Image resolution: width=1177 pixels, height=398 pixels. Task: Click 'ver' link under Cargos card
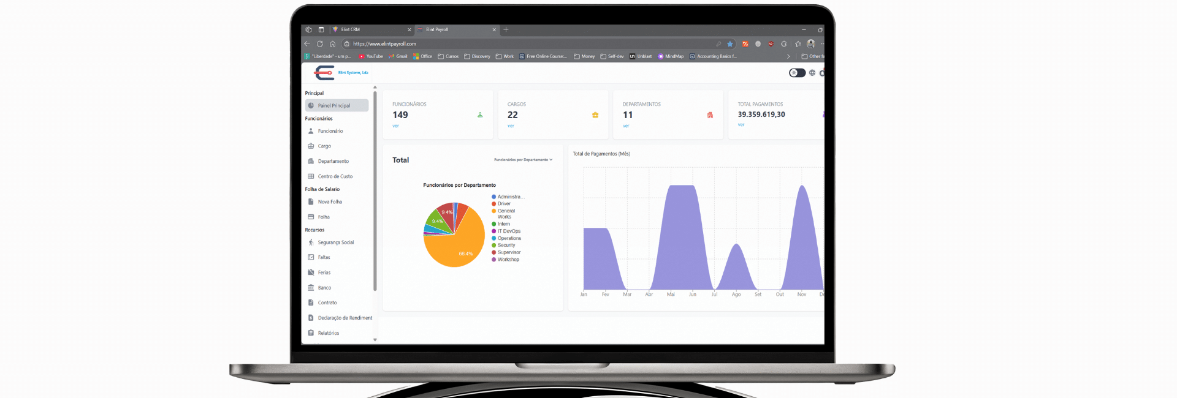point(511,126)
